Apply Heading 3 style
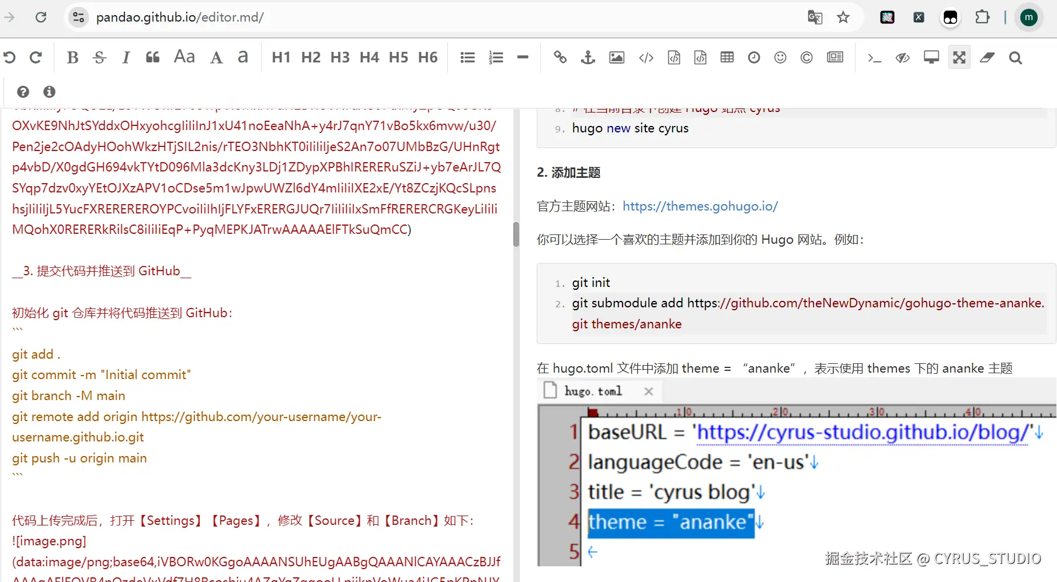 tap(340, 57)
